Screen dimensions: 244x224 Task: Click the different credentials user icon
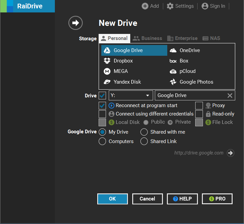pyautogui.click(x=111, y=114)
